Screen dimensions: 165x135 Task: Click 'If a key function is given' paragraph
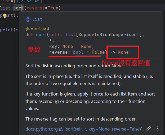(x=90, y=101)
